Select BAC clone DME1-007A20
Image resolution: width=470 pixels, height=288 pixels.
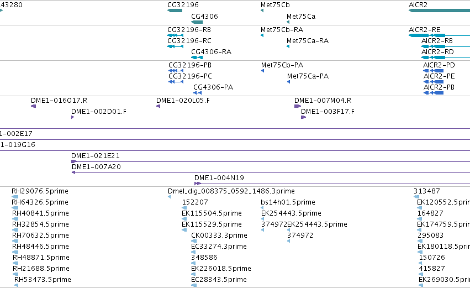tap(96, 167)
